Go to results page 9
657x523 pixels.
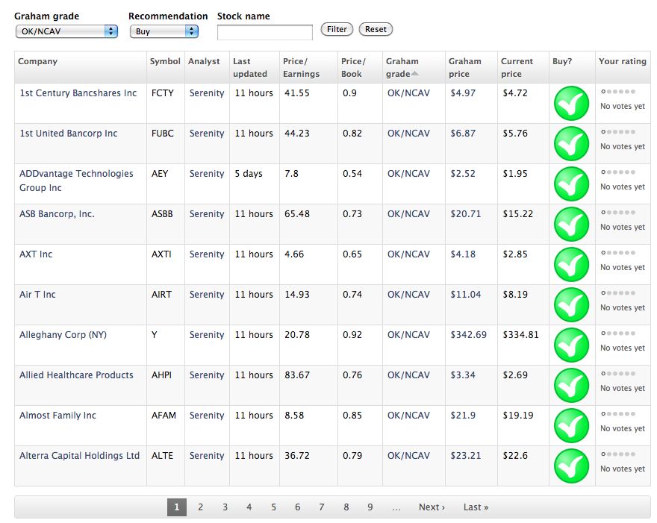tap(370, 507)
